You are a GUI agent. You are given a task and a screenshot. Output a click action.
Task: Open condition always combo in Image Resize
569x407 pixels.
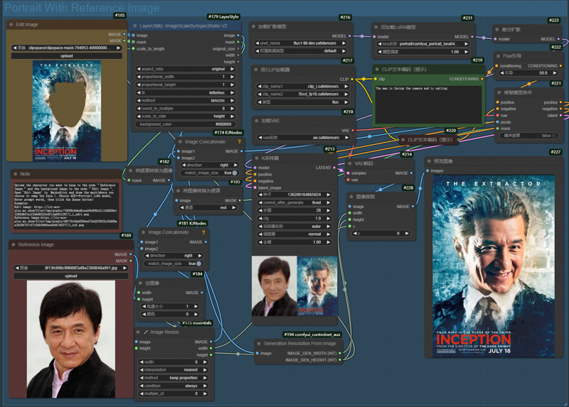(174, 386)
